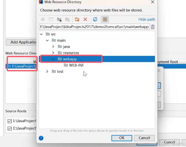Image resolution: width=186 pixels, height=147 pixels.
Task: Edit the directory path text field
Action: (x=94, y=27)
